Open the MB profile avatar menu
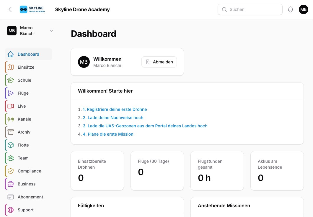The image size is (313, 217). pyautogui.click(x=304, y=9)
